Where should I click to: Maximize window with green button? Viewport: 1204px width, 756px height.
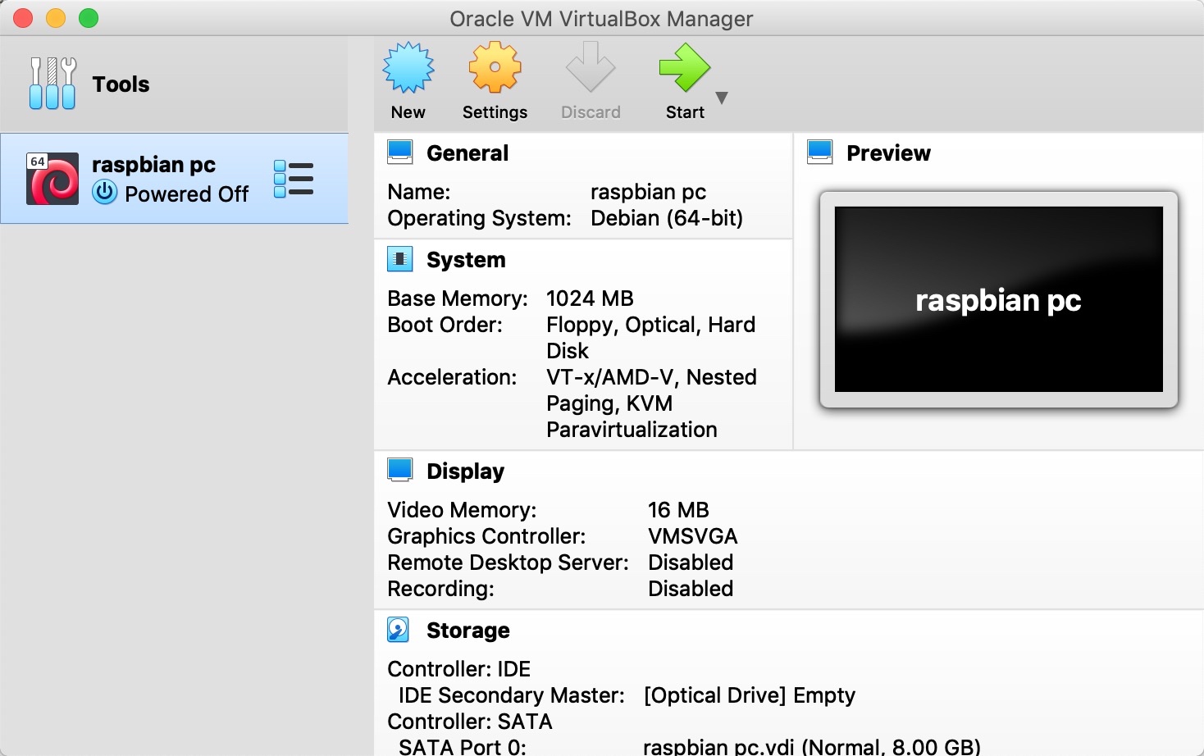(89, 18)
